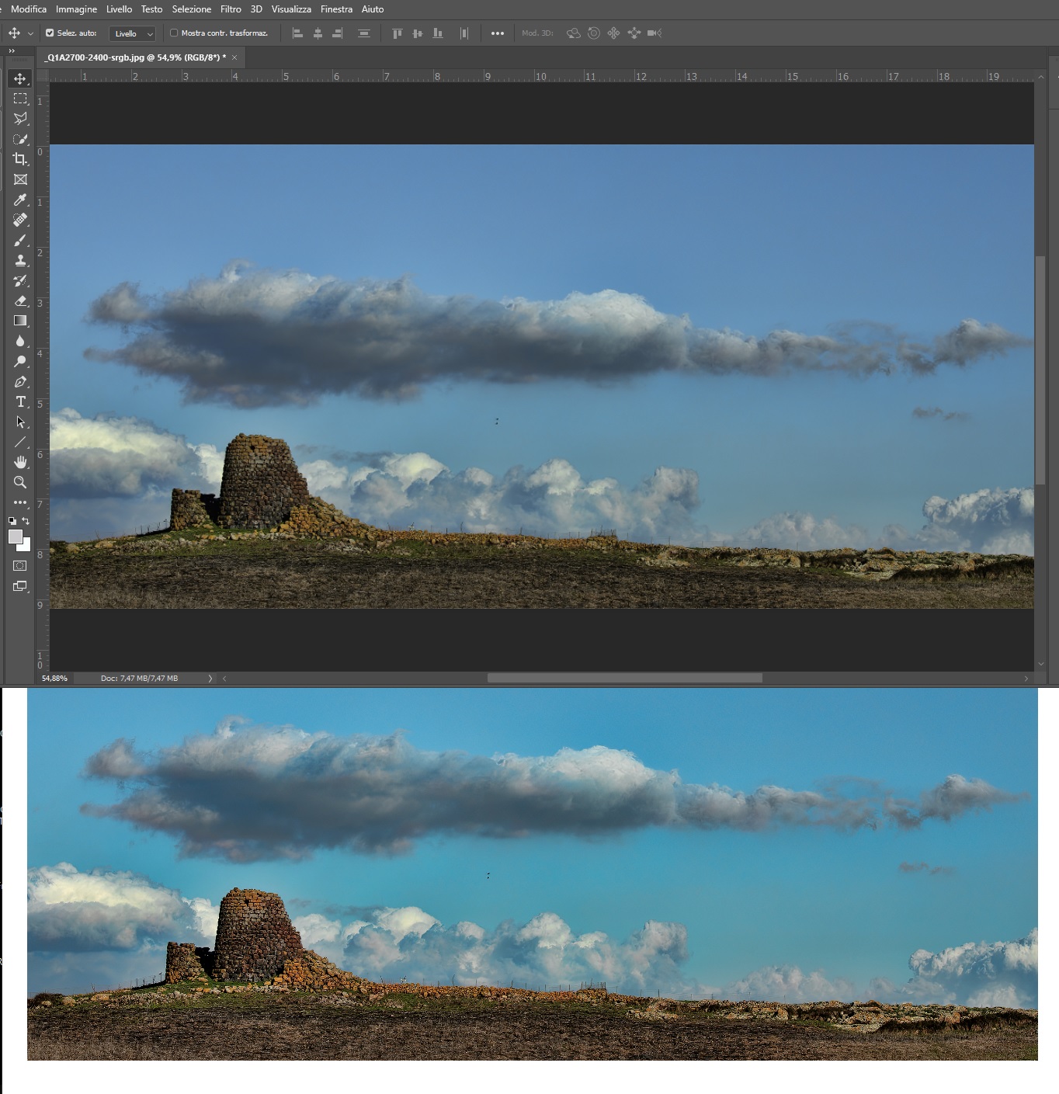
Task: Select the Eyedropper tool
Action: click(20, 200)
